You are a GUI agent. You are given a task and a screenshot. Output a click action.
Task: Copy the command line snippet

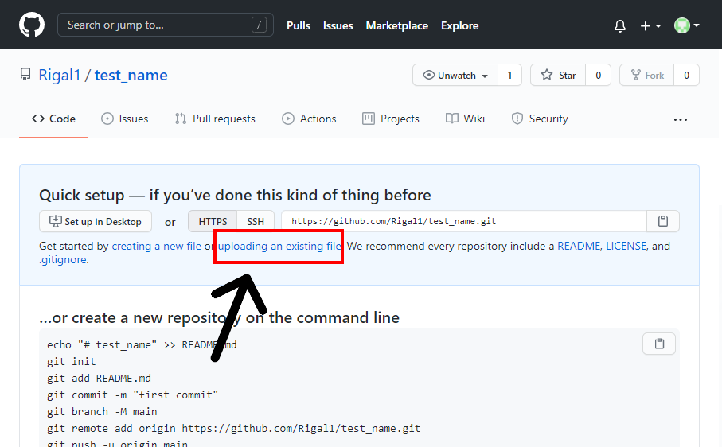pyautogui.click(x=659, y=344)
